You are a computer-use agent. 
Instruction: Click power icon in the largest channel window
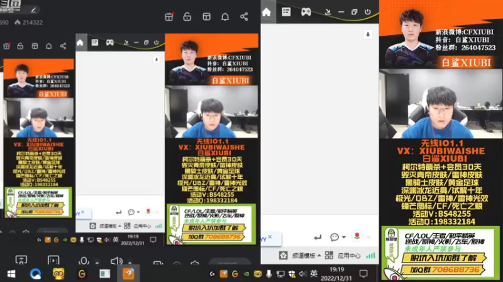pyautogui.click(x=368, y=12)
